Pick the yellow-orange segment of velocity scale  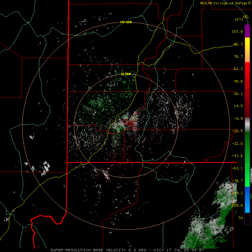pos(247,50)
